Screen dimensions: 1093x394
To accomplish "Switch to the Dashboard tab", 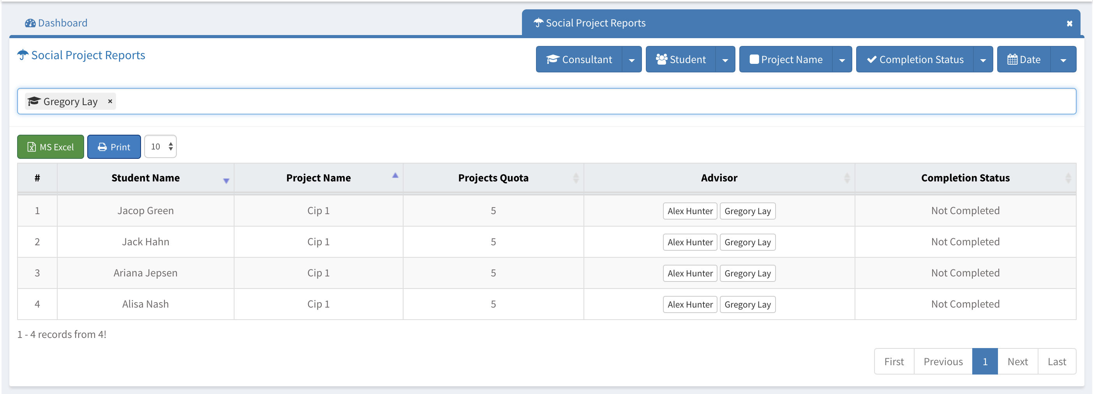I will tap(56, 23).
